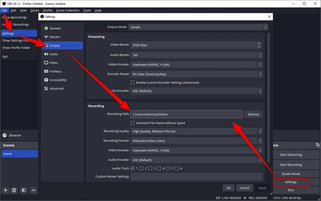Image resolution: width=321 pixels, height=201 pixels.
Task: Open Audio settings via speaker icon
Action: point(46,54)
